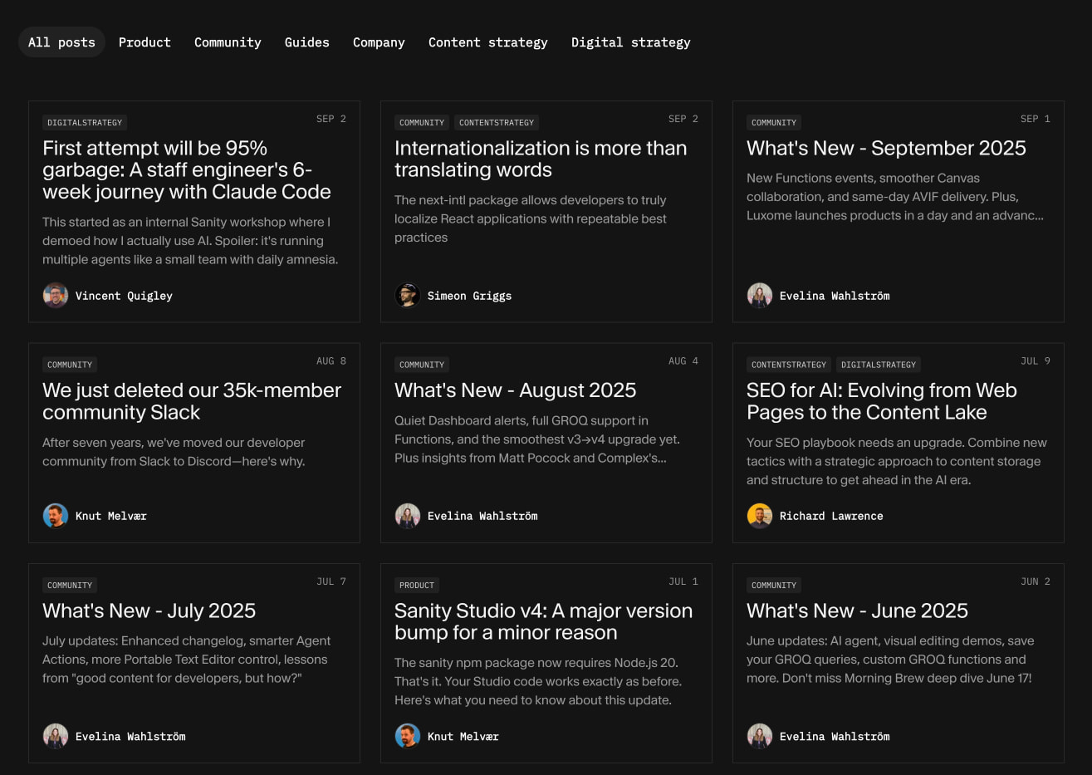Click COMMUNITY tag on July 2025 card
Viewport: 1092px width, 775px height.
pos(70,586)
